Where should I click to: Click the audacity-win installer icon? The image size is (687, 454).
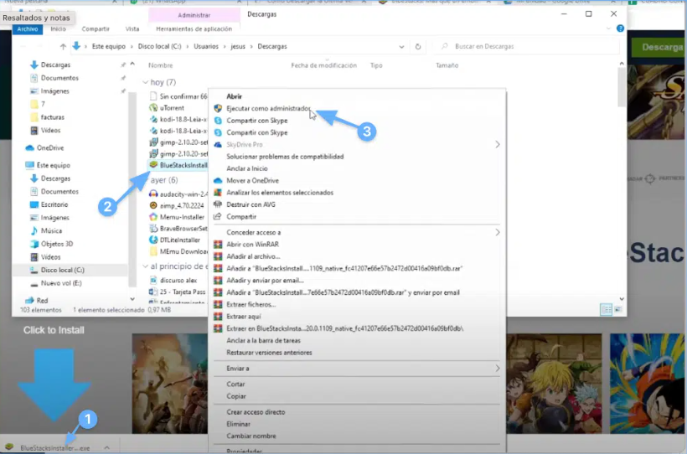click(x=152, y=193)
